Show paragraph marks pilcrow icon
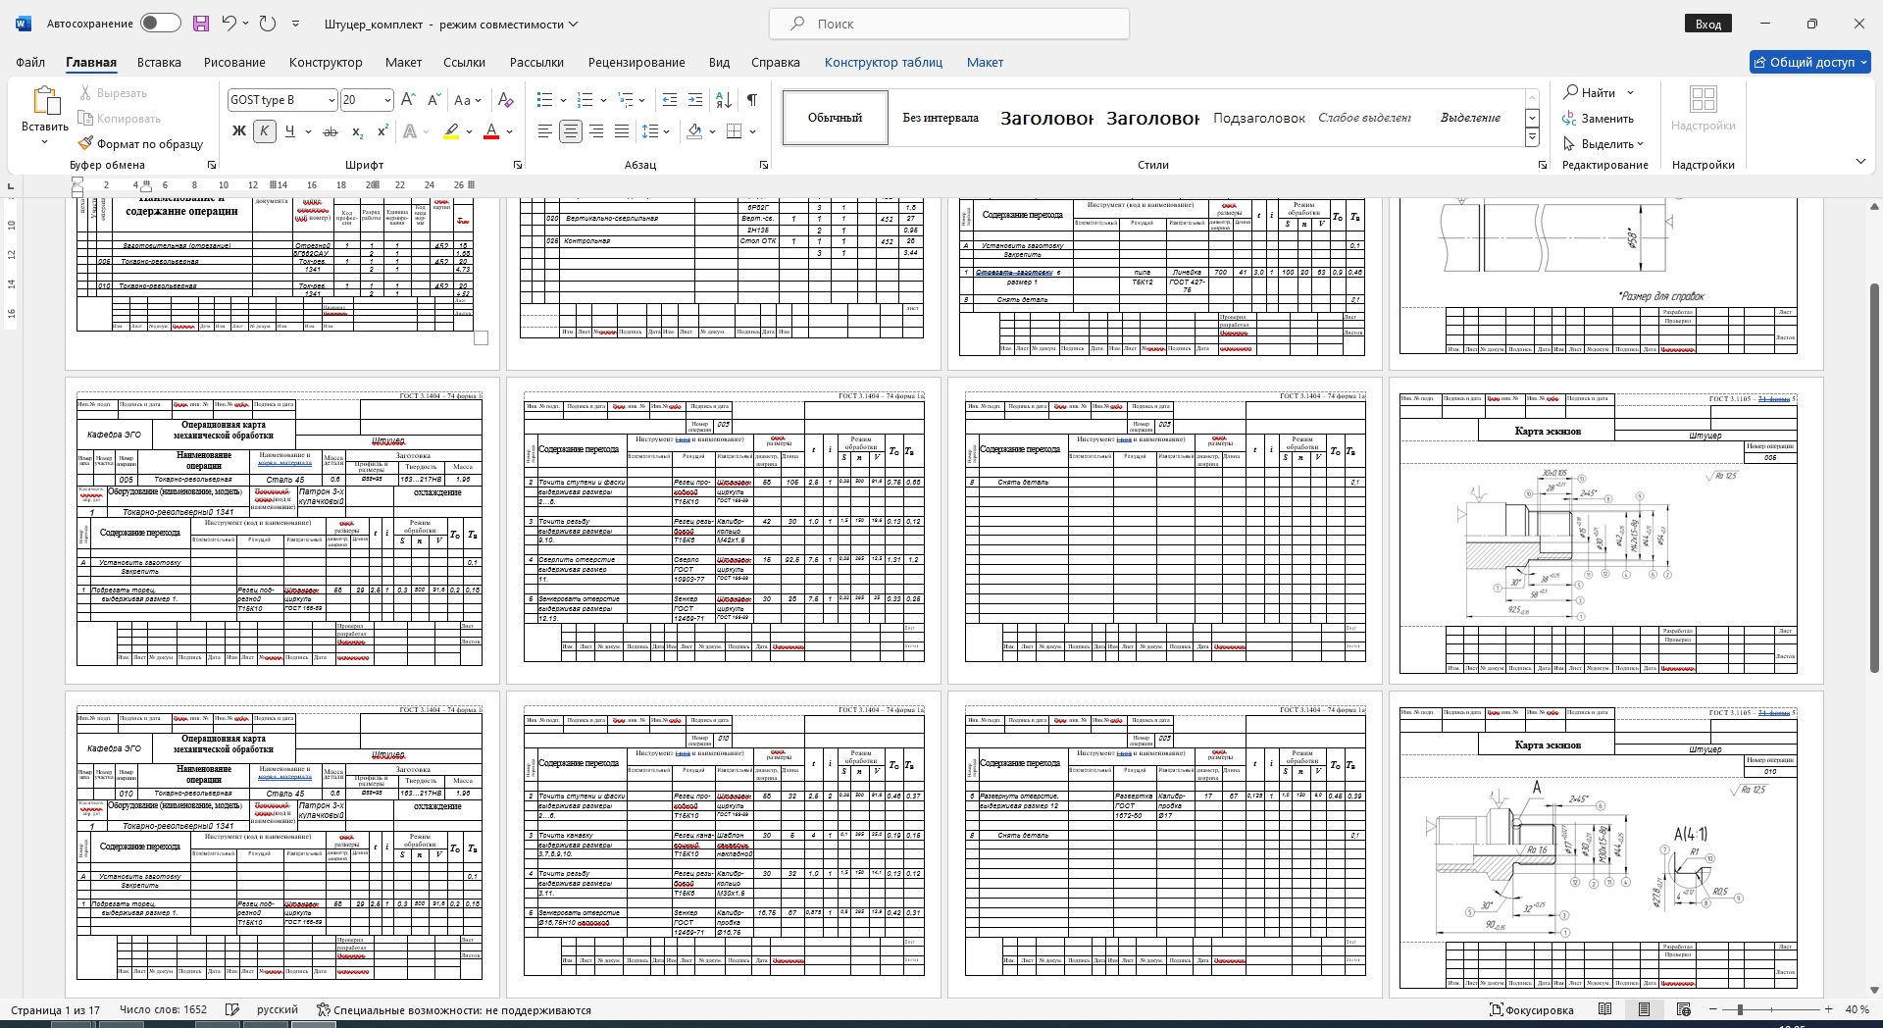The width and height of the screenshot is (1883, 1028). [x=752, y=100]
